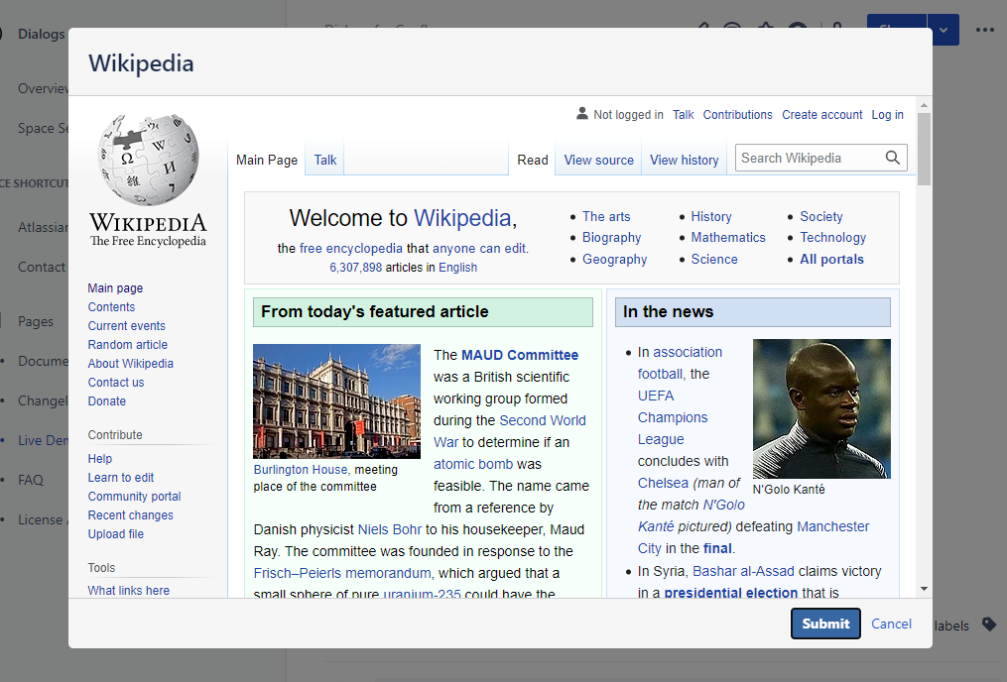Screen dimensions: 1007x682
Task: Click the Create account link
Action: click(821, 114)
